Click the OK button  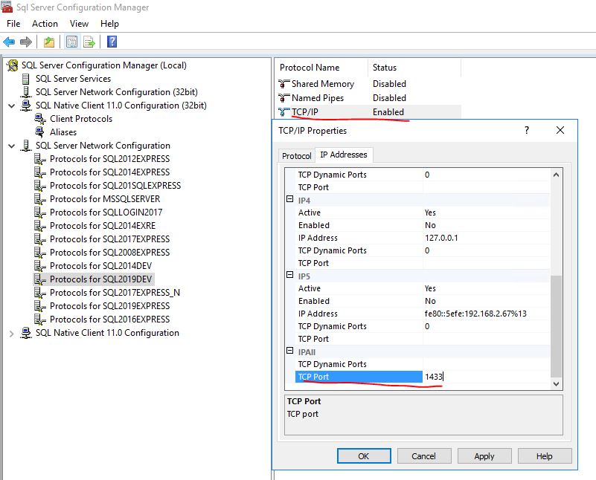click(364, 456)
